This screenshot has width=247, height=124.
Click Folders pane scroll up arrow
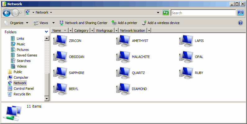coord(47,38)
